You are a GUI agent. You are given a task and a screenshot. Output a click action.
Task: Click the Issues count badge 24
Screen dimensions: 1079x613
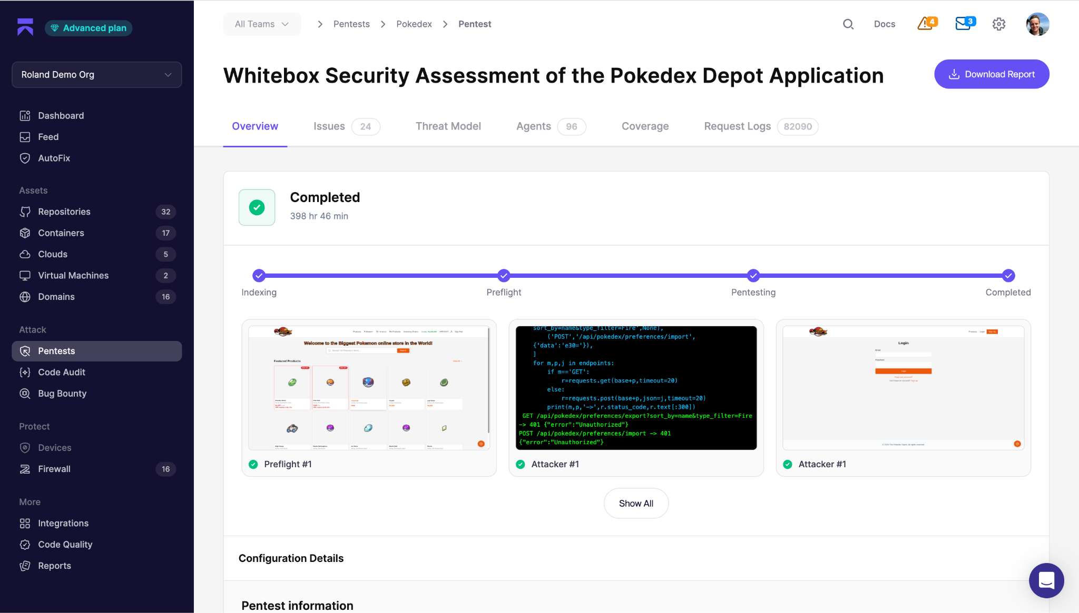pos(366,127)
